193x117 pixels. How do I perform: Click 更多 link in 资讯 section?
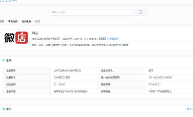click(190, 109)
